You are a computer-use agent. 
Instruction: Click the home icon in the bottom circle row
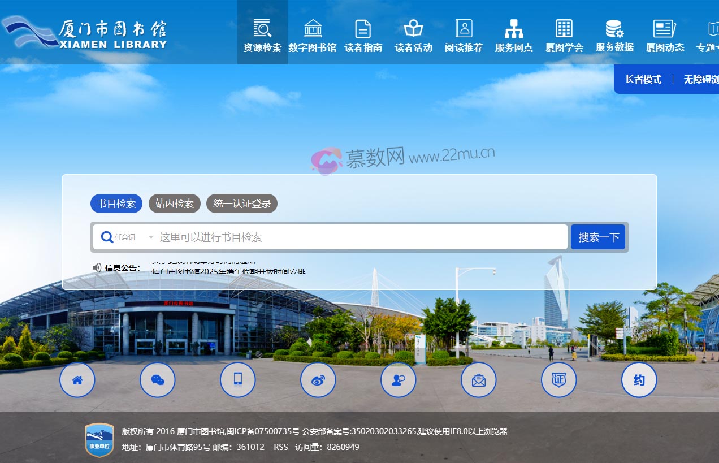pos(77,379)
